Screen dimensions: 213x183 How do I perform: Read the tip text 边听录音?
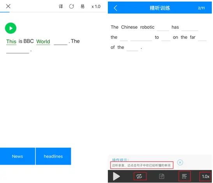click(x=142, y=165)
